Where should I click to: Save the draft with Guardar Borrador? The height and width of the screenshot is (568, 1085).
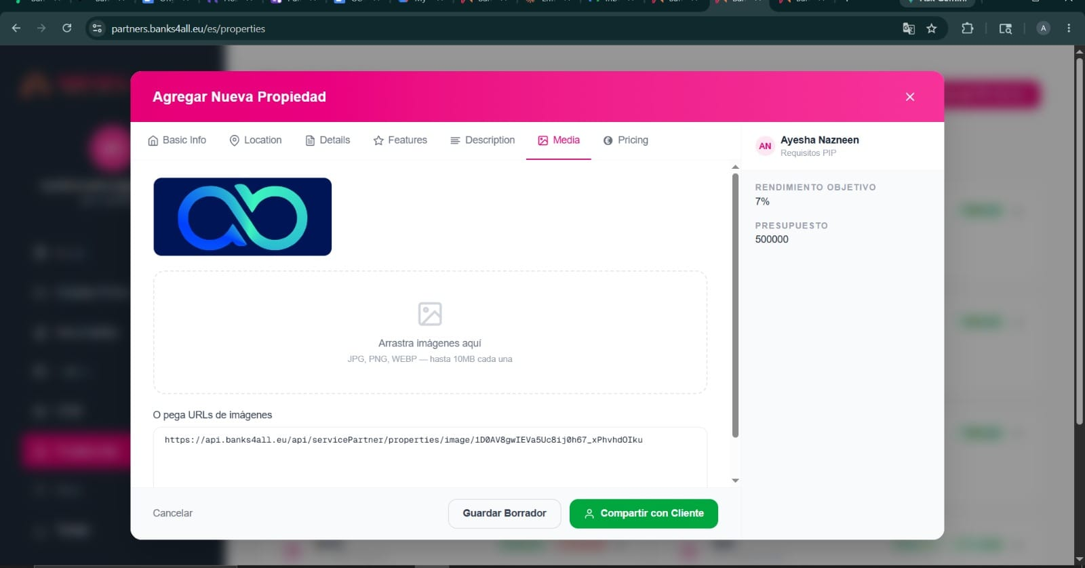(505, 514)
